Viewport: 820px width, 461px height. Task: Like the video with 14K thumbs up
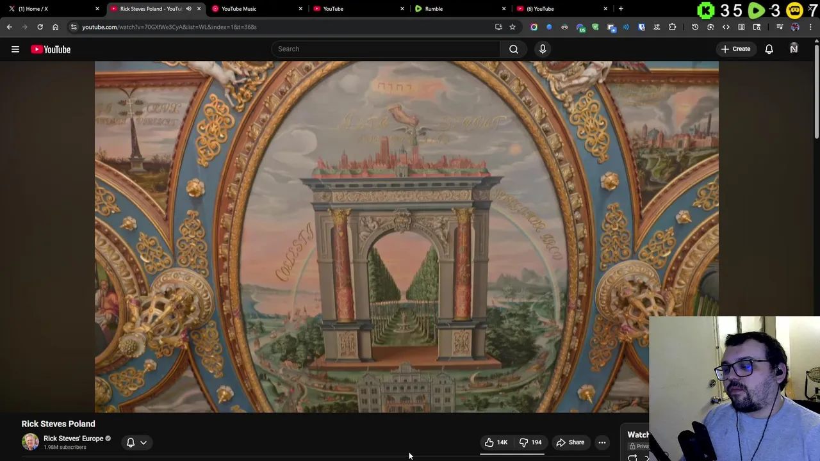pyautogui.click(x=496, y=442)
